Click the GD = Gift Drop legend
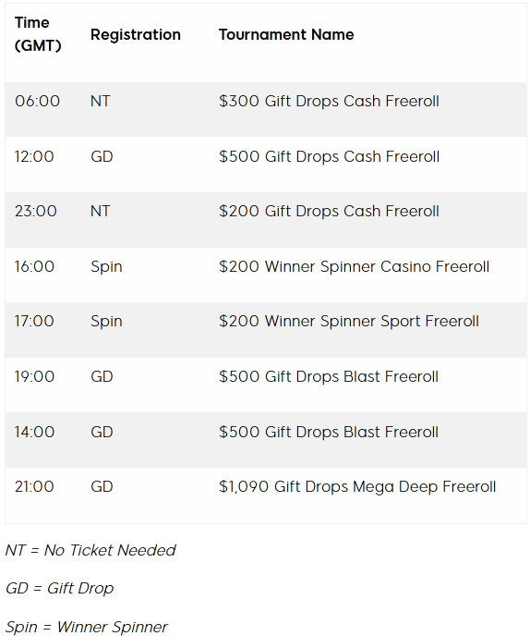The height and width of the screenshot is (636, 530). coord(60,589)
